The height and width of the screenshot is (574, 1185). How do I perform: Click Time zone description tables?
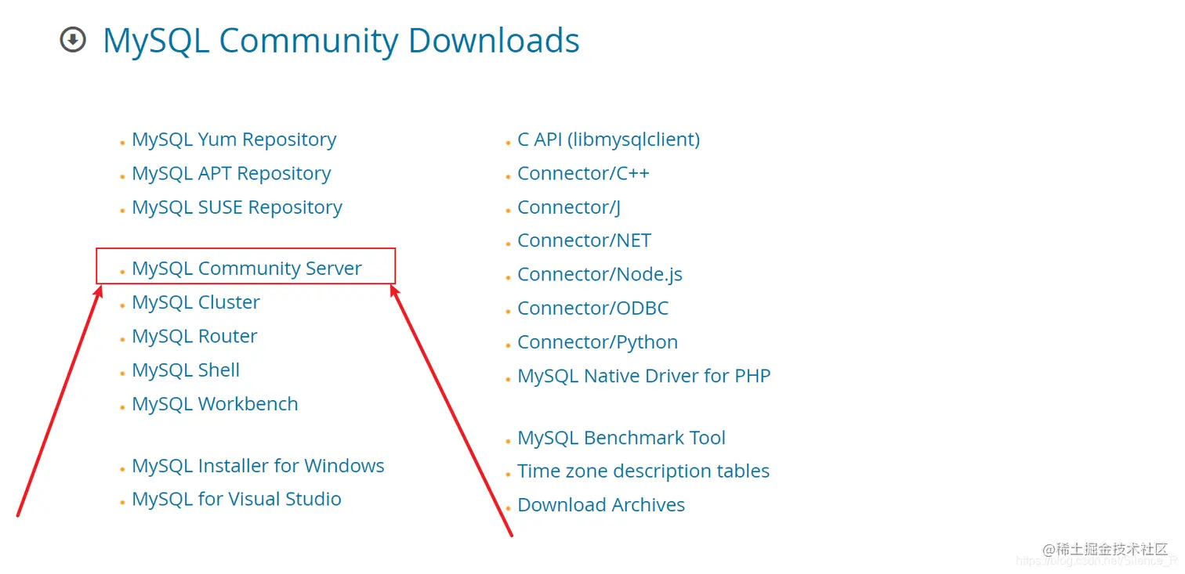[643, 471]
